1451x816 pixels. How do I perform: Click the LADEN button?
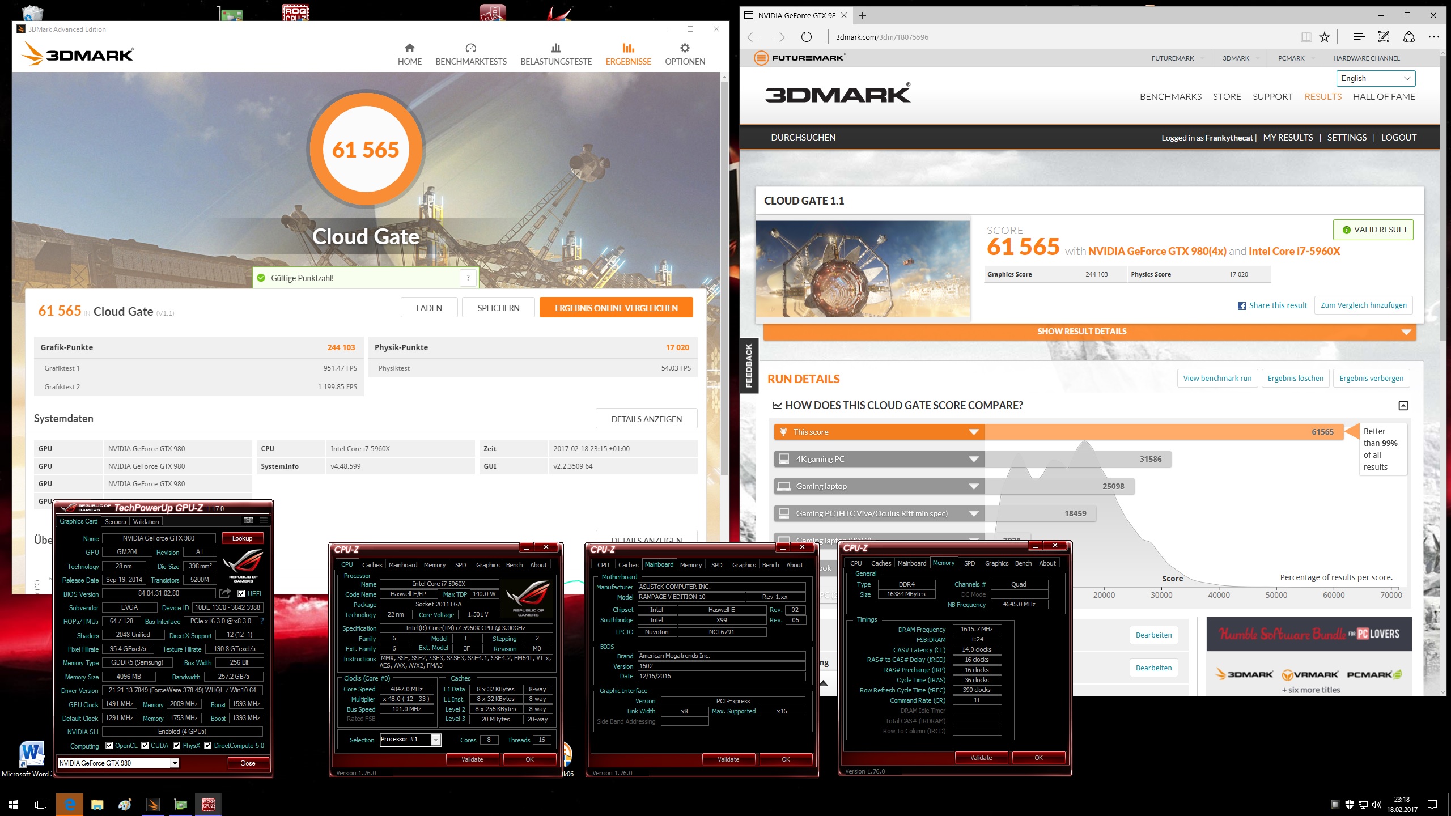(429, 308)
